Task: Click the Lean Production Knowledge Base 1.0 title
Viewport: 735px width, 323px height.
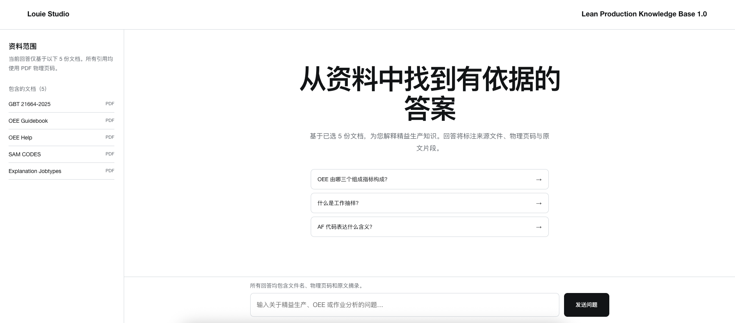Action: click(644, 14)
